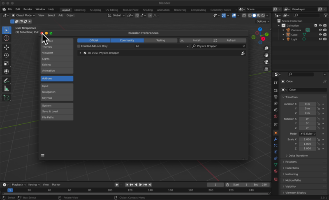Viewport: 329px width, 200px height.
Task: Click the zoom magnifier viewport icon
Action: coord(266,49)
